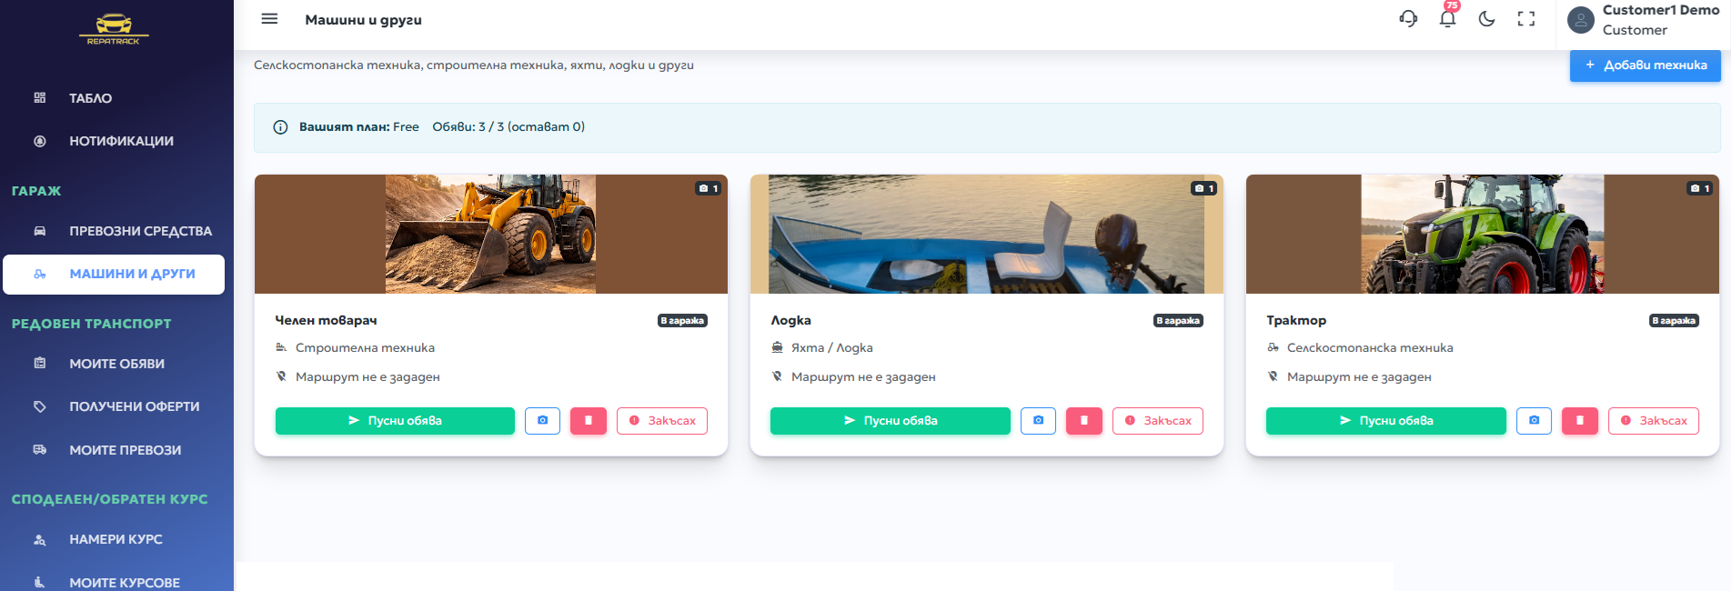
Task: Click the Добави техника button
Action: point(1645,65)
